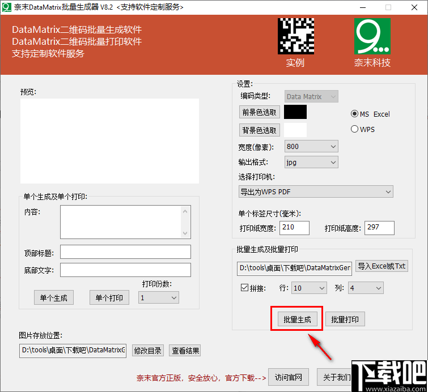The image size is (428, 392).
Task: Click the black foreground color swatch
Action: click(295, 112)
